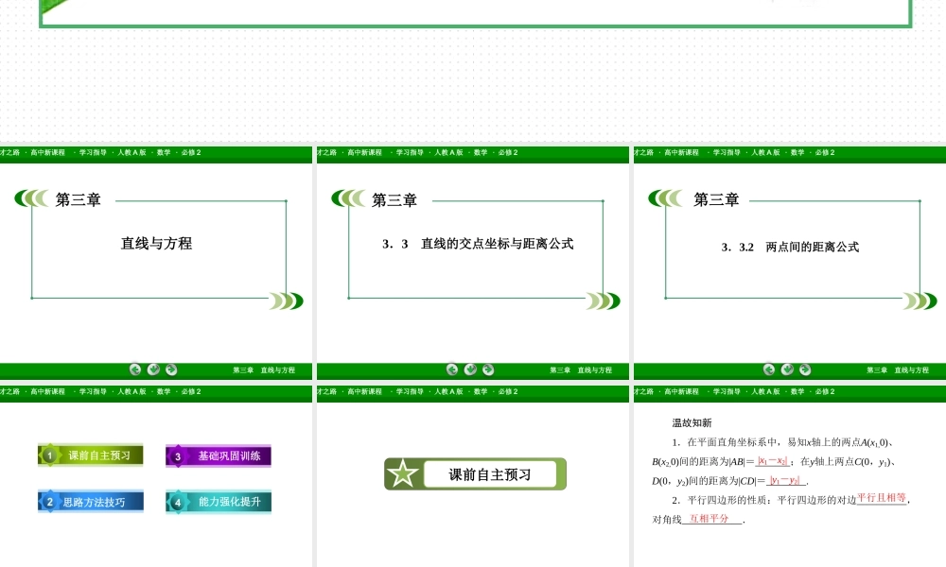
Task: Open the 思路方法技巧 section button
Action: click(90, 501)
